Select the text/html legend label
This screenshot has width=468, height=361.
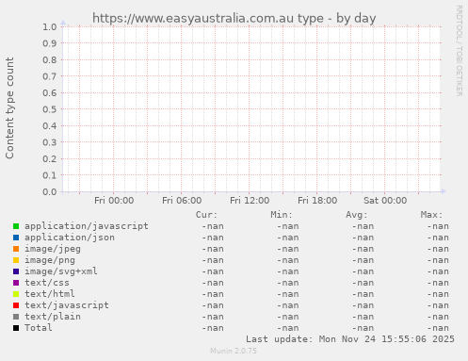click(50, 294)
